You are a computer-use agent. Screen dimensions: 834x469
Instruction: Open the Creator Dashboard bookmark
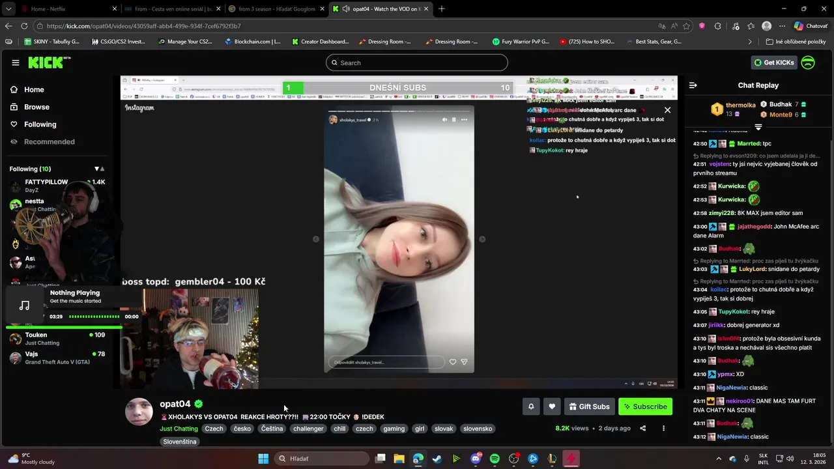pos(321,42)
